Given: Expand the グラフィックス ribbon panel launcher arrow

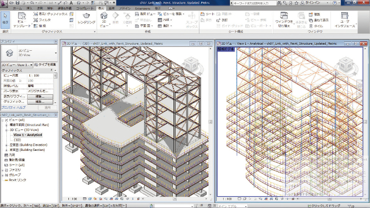Looking at the screenshot, I should pyautogui.click(x=95, y=32).
